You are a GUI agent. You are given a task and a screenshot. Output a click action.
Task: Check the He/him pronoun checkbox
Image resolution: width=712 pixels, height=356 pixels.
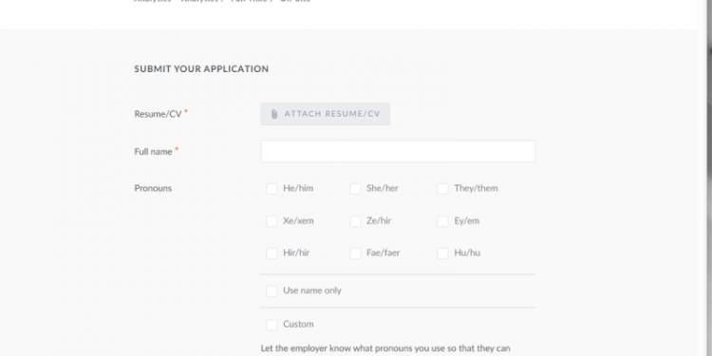tap(272, 189)
